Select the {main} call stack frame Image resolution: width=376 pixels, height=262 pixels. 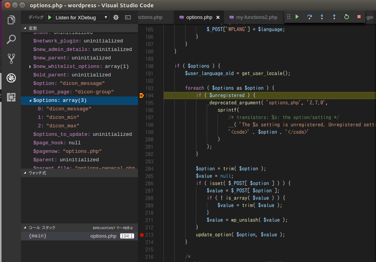coord(38,236)
